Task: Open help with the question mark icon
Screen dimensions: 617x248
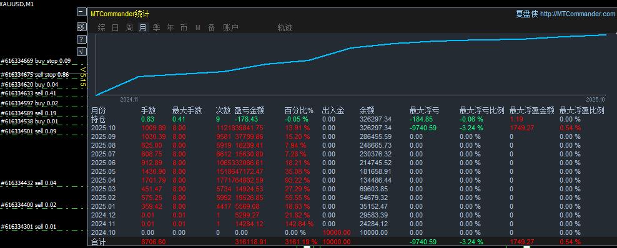Action: [x=81, y=39]
